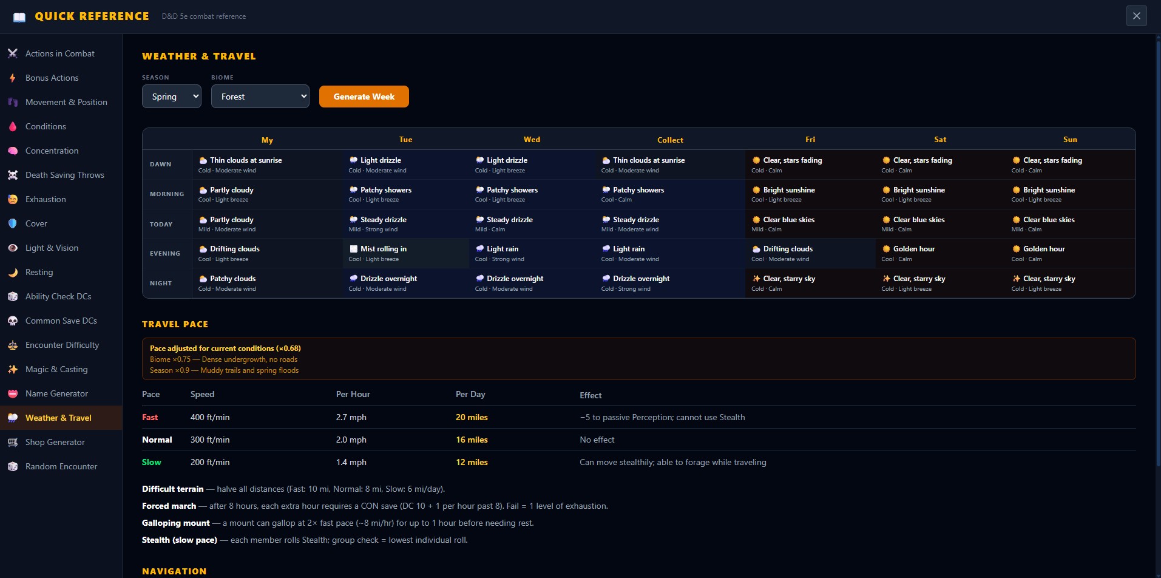Click the Fri column header

[810, 140]
